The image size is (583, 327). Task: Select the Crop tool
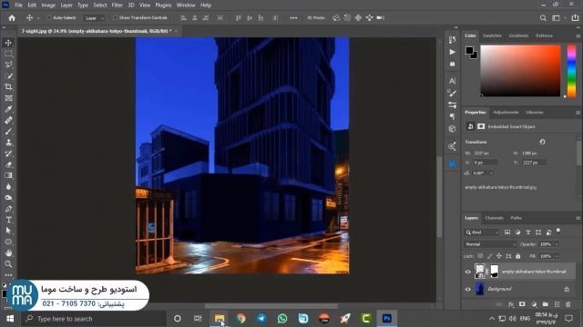[x=8, y=87]
